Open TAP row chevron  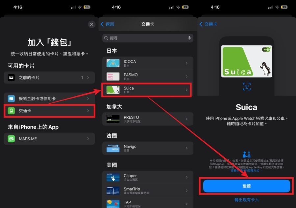tap(186, 204)
